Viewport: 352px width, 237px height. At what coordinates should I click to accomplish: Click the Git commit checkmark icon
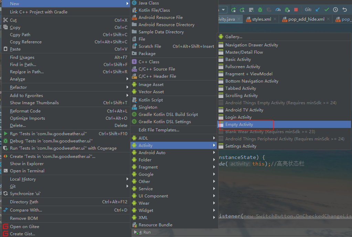tap(327, 10)
